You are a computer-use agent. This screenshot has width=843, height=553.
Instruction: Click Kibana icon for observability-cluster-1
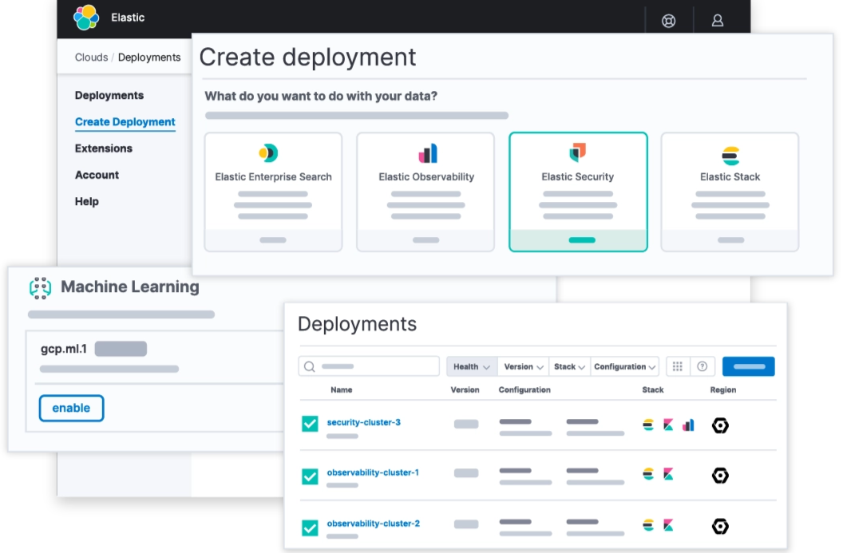[x=668, y=474]
